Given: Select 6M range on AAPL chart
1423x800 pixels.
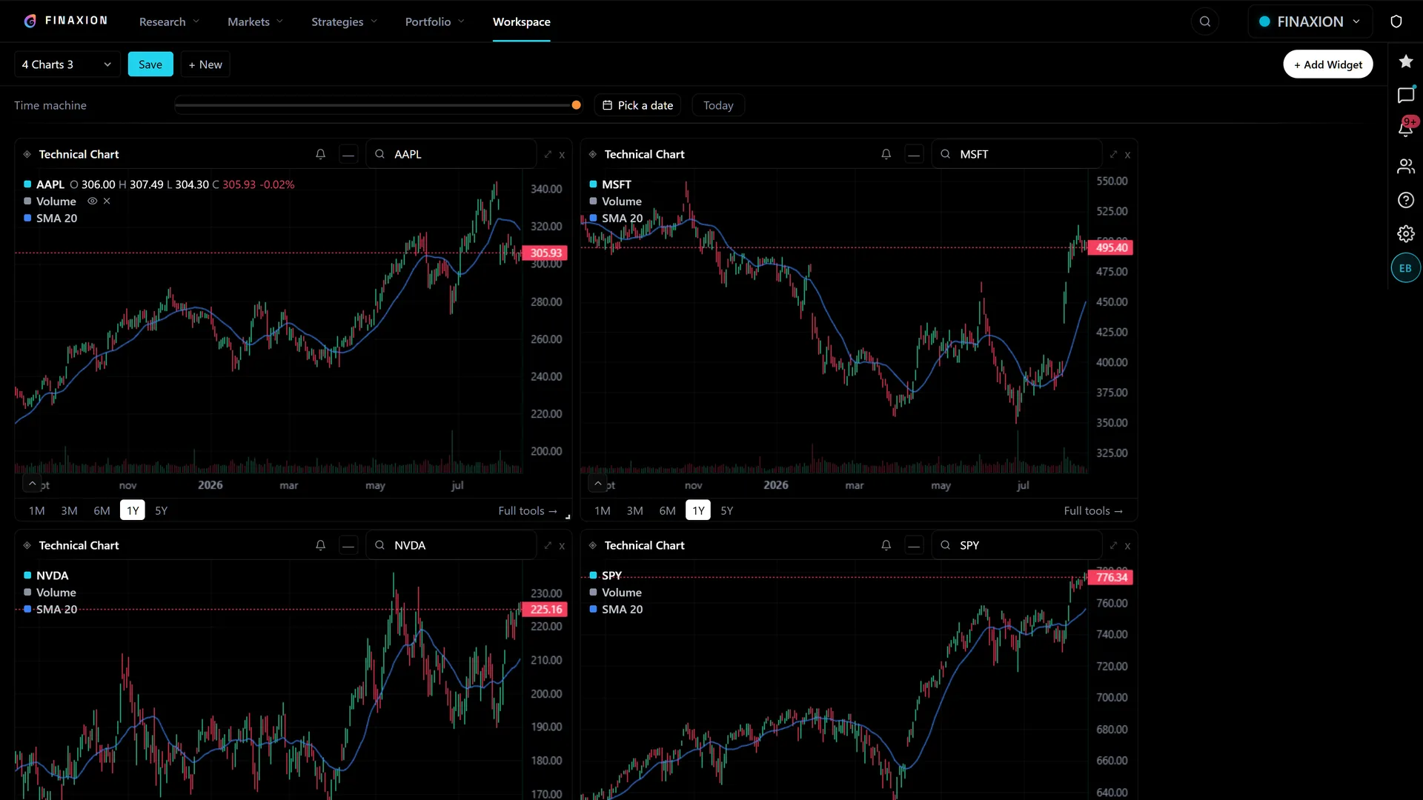Looking at the screenshot, I should (x=102, y=510).
